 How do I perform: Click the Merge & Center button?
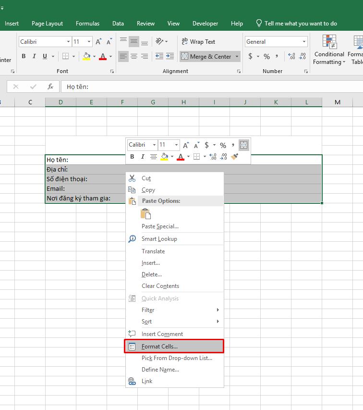[206, 57]
